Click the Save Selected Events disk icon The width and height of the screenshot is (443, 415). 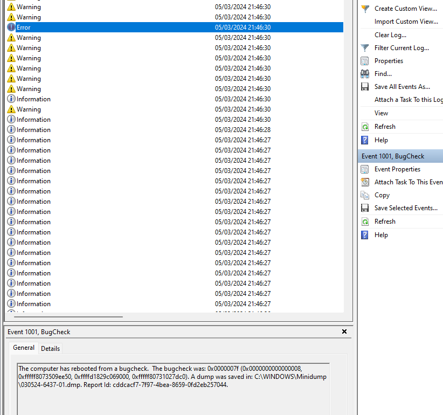pyautogui.click(x=365, y=208)
